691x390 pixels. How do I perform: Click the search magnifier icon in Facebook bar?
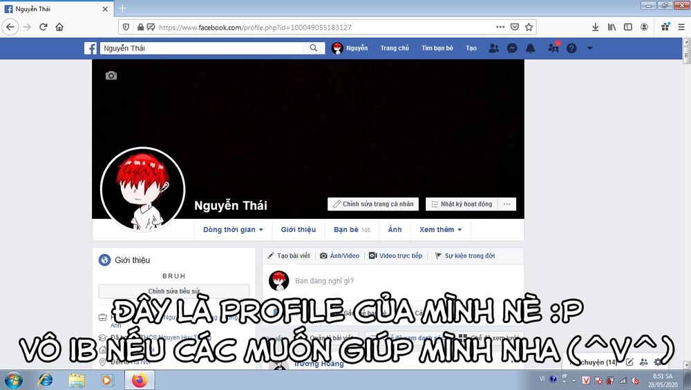(x=313, y=48)
